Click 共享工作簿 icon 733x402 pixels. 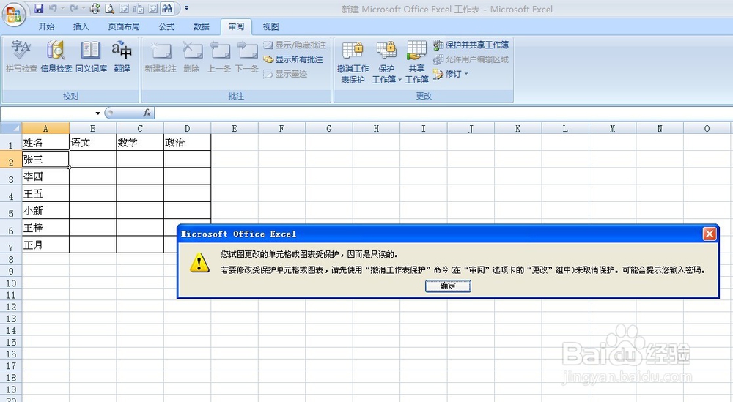pos(416,62)
